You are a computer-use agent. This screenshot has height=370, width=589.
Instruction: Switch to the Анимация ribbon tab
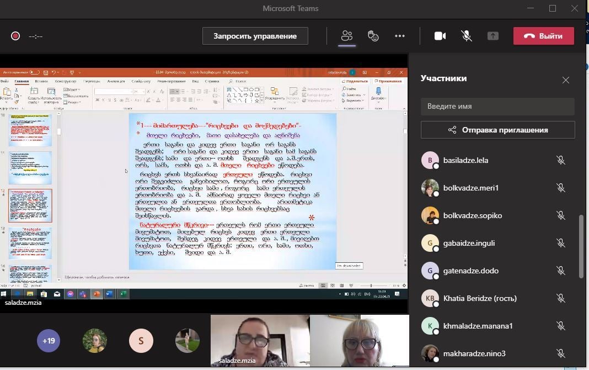[116, 81]
